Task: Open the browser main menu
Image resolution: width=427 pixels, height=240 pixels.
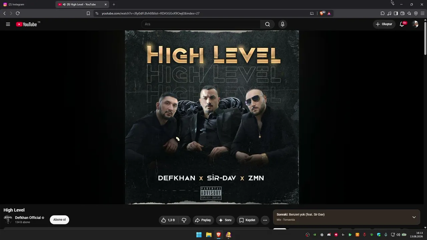Action: [423, 13]
